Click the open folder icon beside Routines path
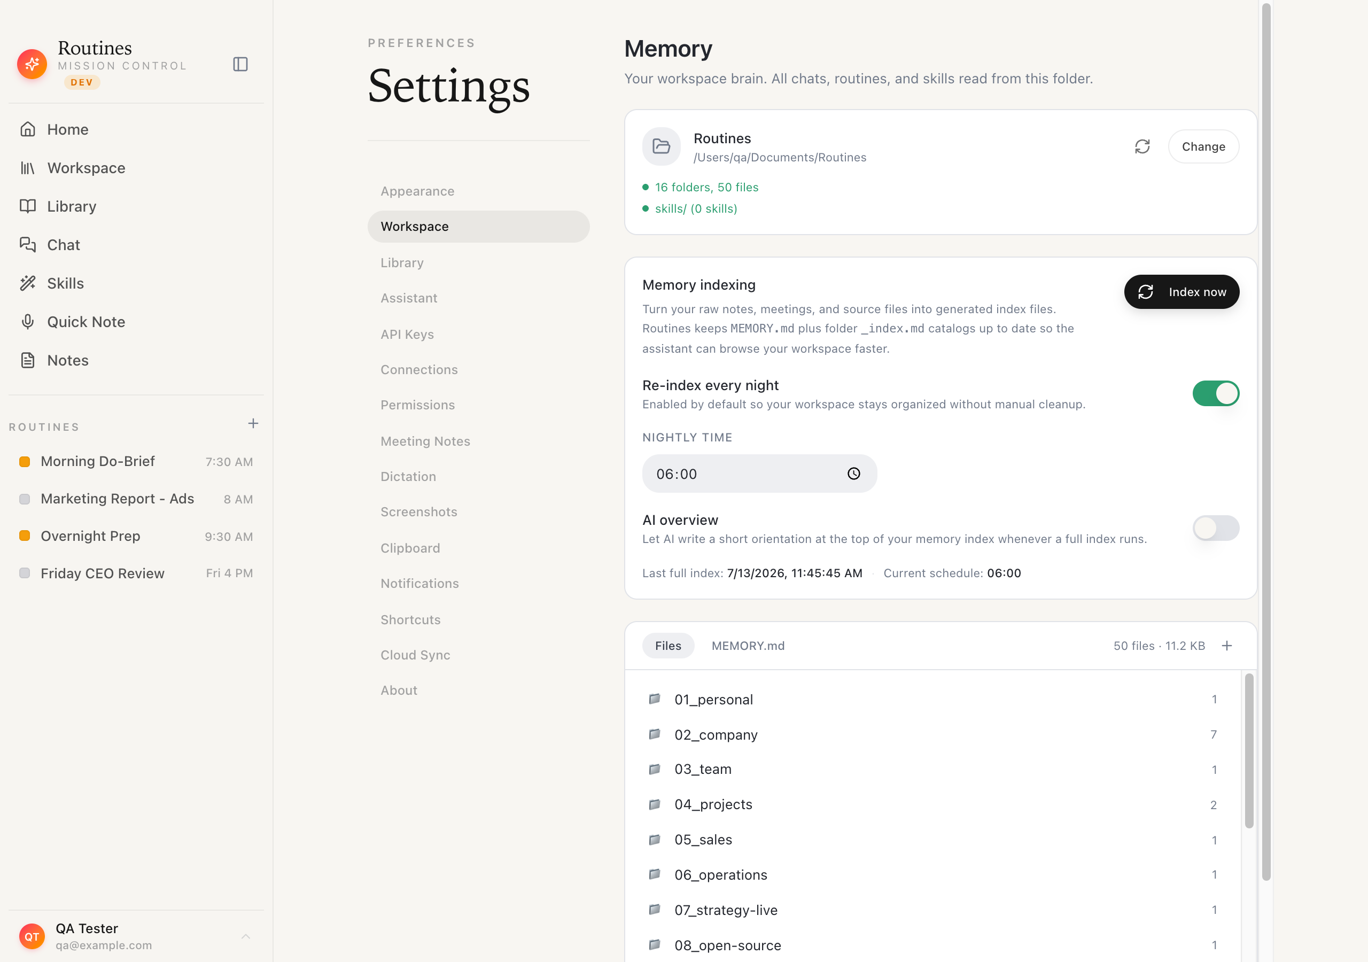The width and height of the screenshot is (1368, 962). coord(662,146)
